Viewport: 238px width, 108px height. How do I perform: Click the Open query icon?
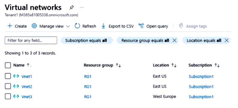click(141, 26)
